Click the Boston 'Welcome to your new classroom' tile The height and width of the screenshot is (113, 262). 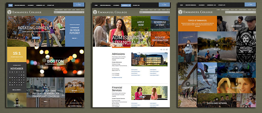[x=55, y=62]
